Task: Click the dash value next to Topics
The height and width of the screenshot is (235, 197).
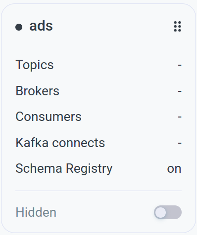Action: (x=180, y=65)
